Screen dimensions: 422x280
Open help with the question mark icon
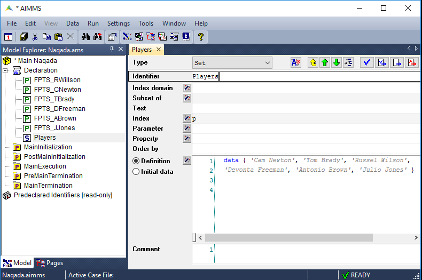point(200,37)
